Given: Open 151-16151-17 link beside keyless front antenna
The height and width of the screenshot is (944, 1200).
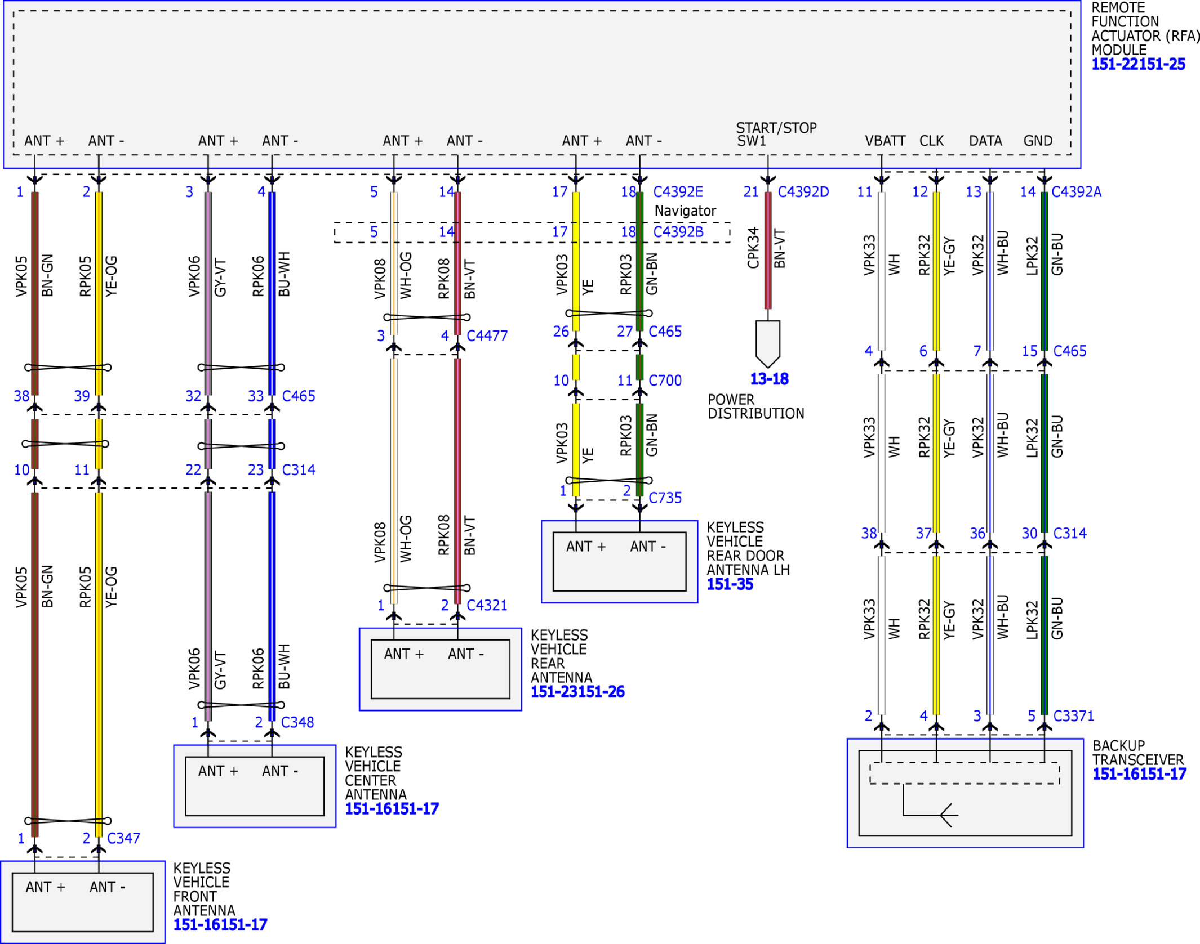Looking at the screenshot, I should (220, 925).
